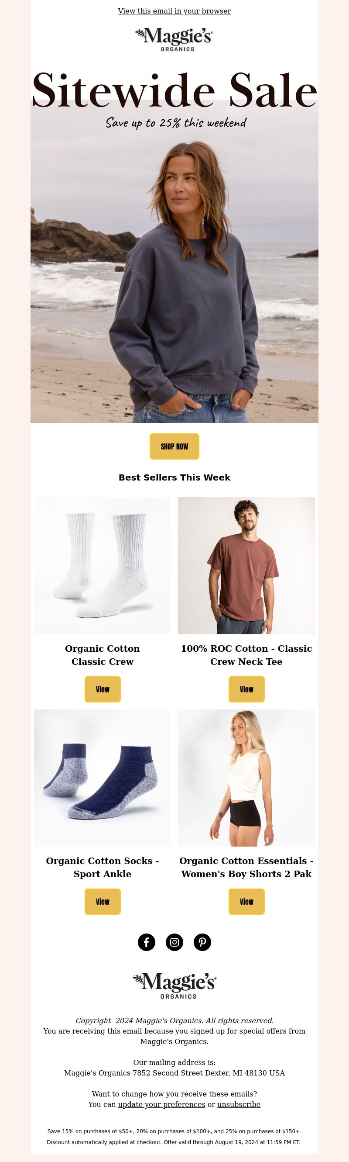Click the man in brown tee image

(246, 565)
